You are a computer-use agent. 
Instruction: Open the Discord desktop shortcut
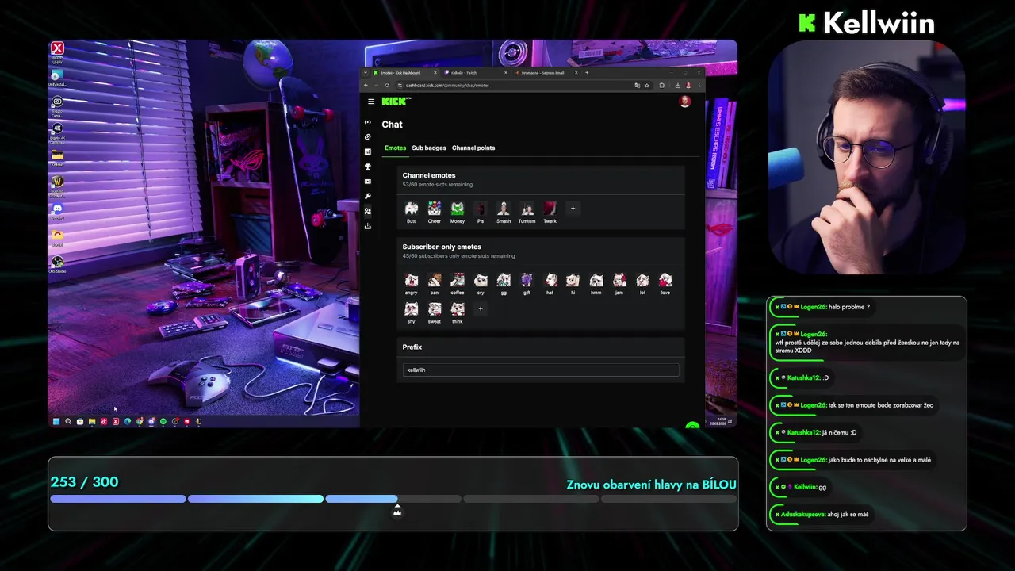[x=57, y=211]
